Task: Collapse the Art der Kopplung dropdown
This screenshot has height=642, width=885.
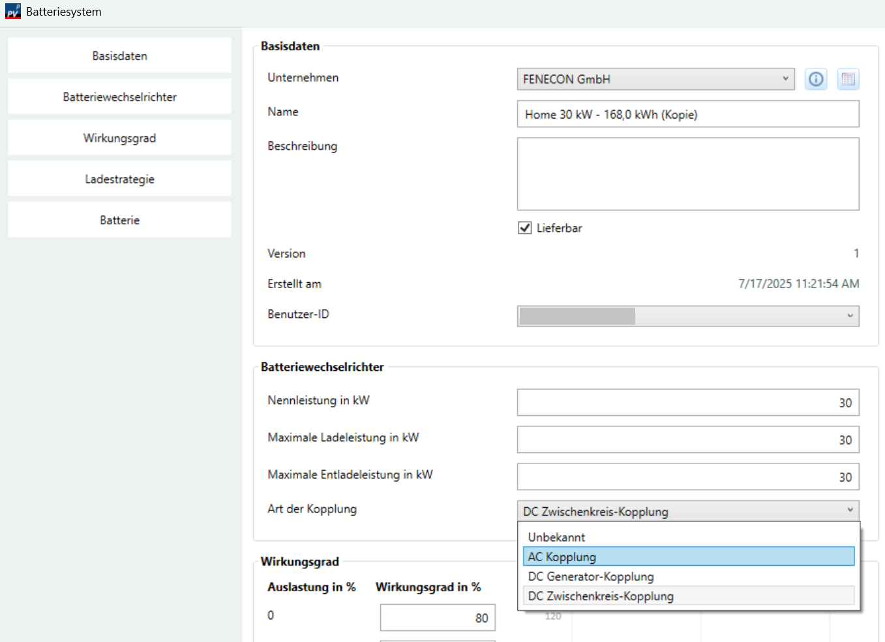Action: point(850,510)
